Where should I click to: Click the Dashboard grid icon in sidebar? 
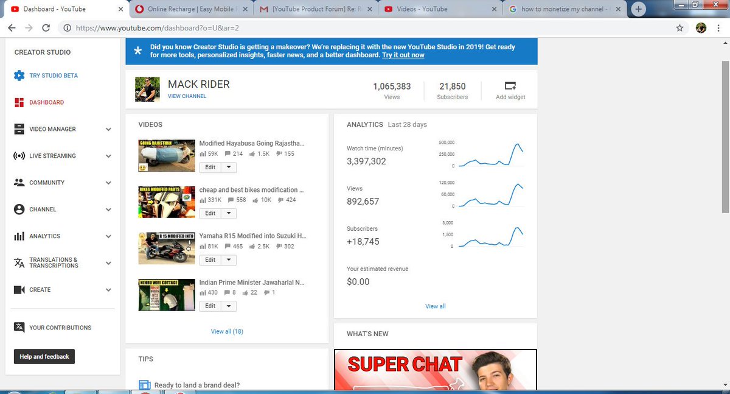click(x=19, y=102)
